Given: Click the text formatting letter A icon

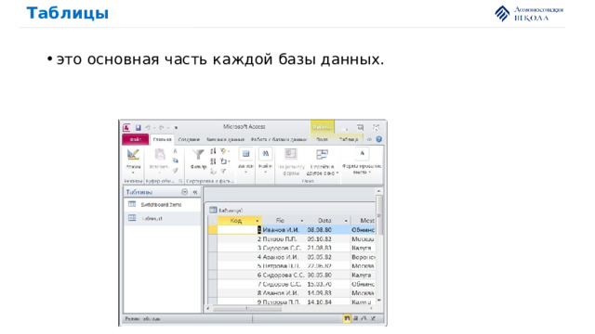Looking at the screenshot, I should 362,153.
